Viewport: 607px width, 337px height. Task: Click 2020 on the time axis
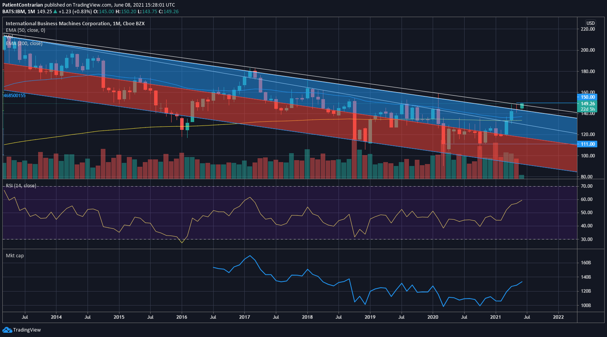[x=433, y=317]
